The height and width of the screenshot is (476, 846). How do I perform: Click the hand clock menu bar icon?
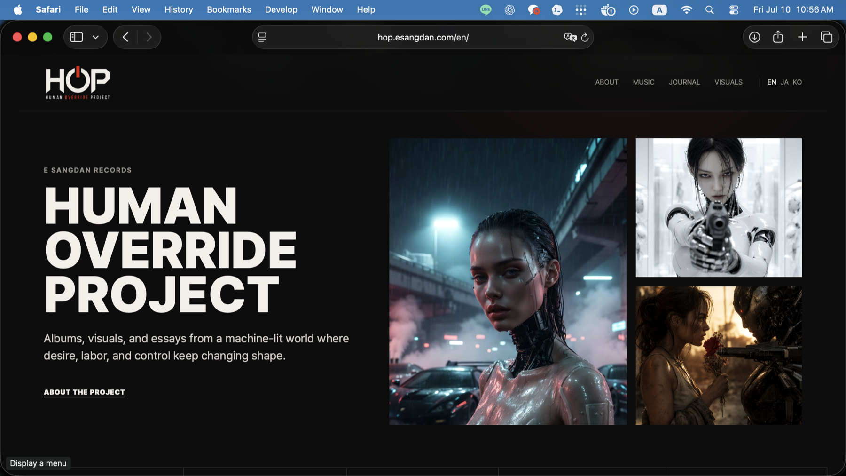[608, 9]
